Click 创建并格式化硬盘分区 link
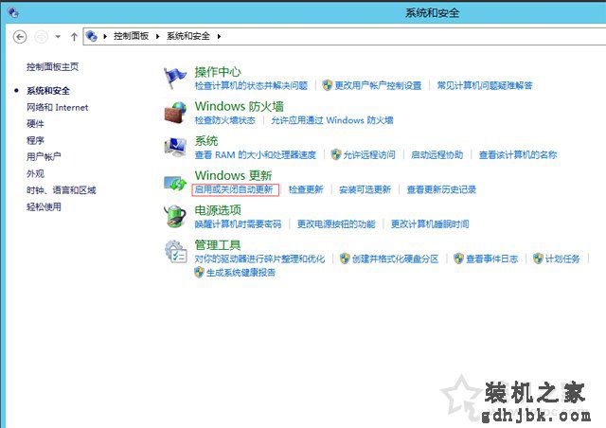 [396, 259]
